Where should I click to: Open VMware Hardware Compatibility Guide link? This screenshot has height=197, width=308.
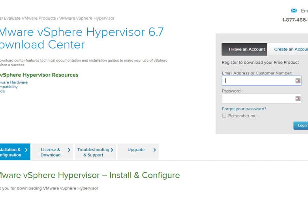coord(14,87)
